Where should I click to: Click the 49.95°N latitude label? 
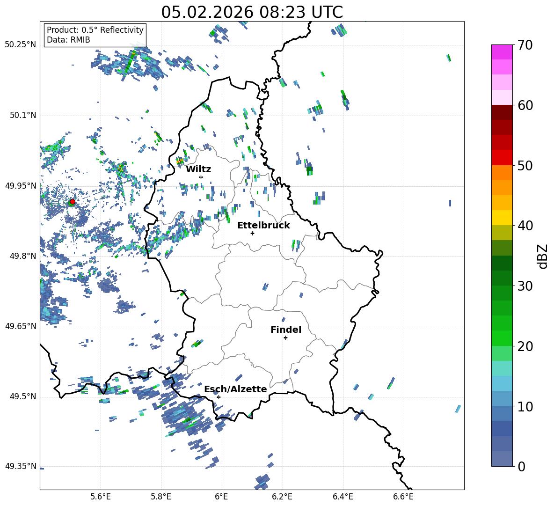pos(21,186)
